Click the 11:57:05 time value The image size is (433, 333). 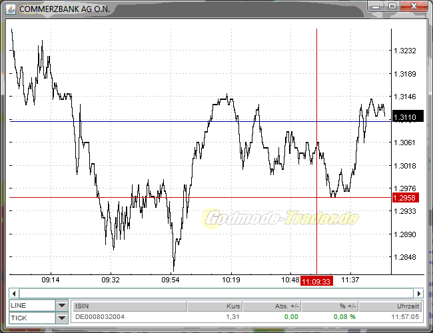pos(405,317)
